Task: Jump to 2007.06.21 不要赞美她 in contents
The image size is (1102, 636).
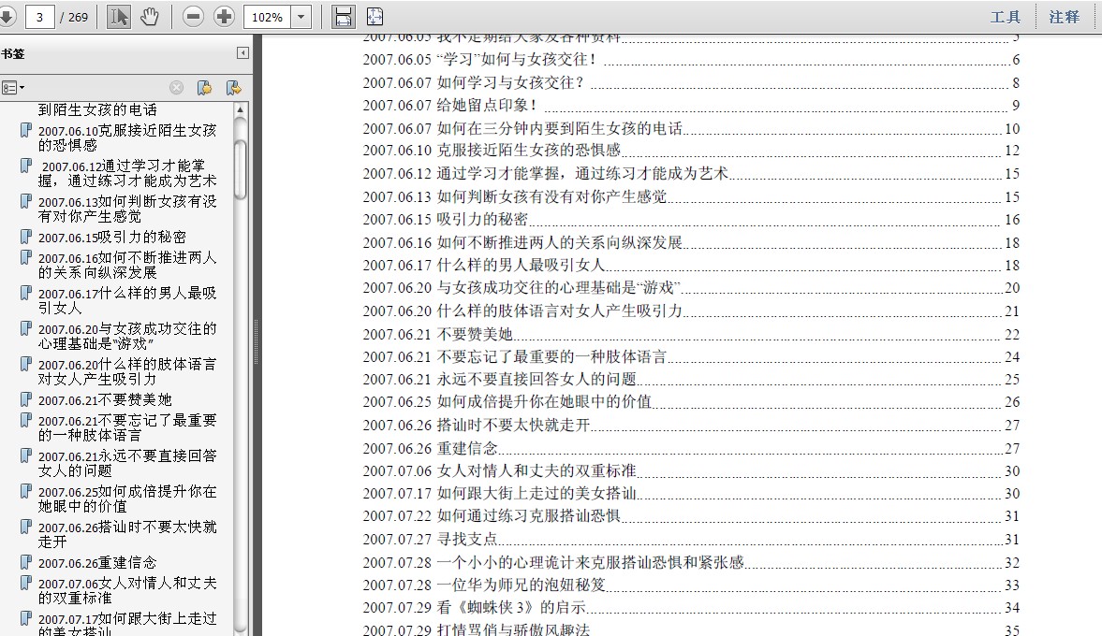Action: (x=474, y=334)
